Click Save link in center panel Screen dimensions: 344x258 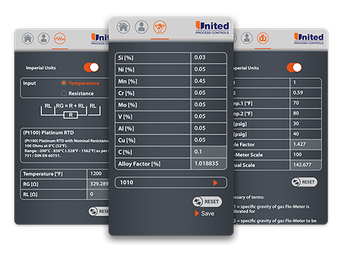[207, 214]
